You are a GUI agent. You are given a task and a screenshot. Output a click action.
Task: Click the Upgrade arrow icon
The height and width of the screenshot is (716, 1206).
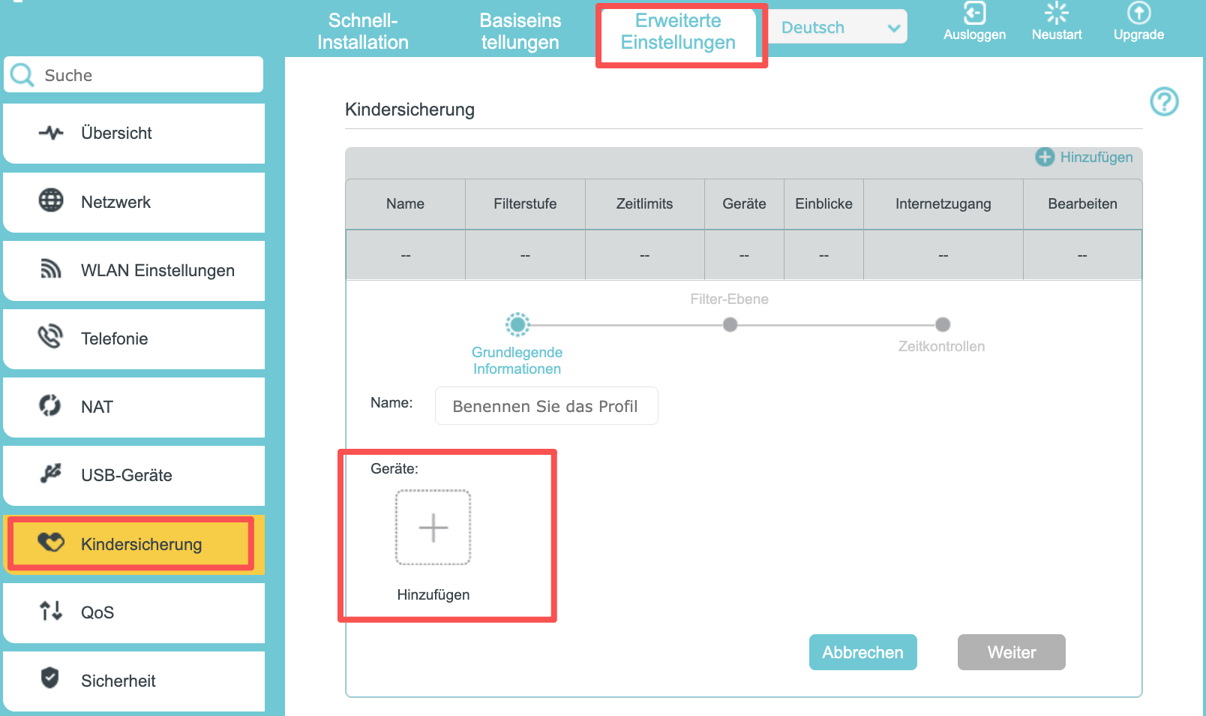(1138, 13)
